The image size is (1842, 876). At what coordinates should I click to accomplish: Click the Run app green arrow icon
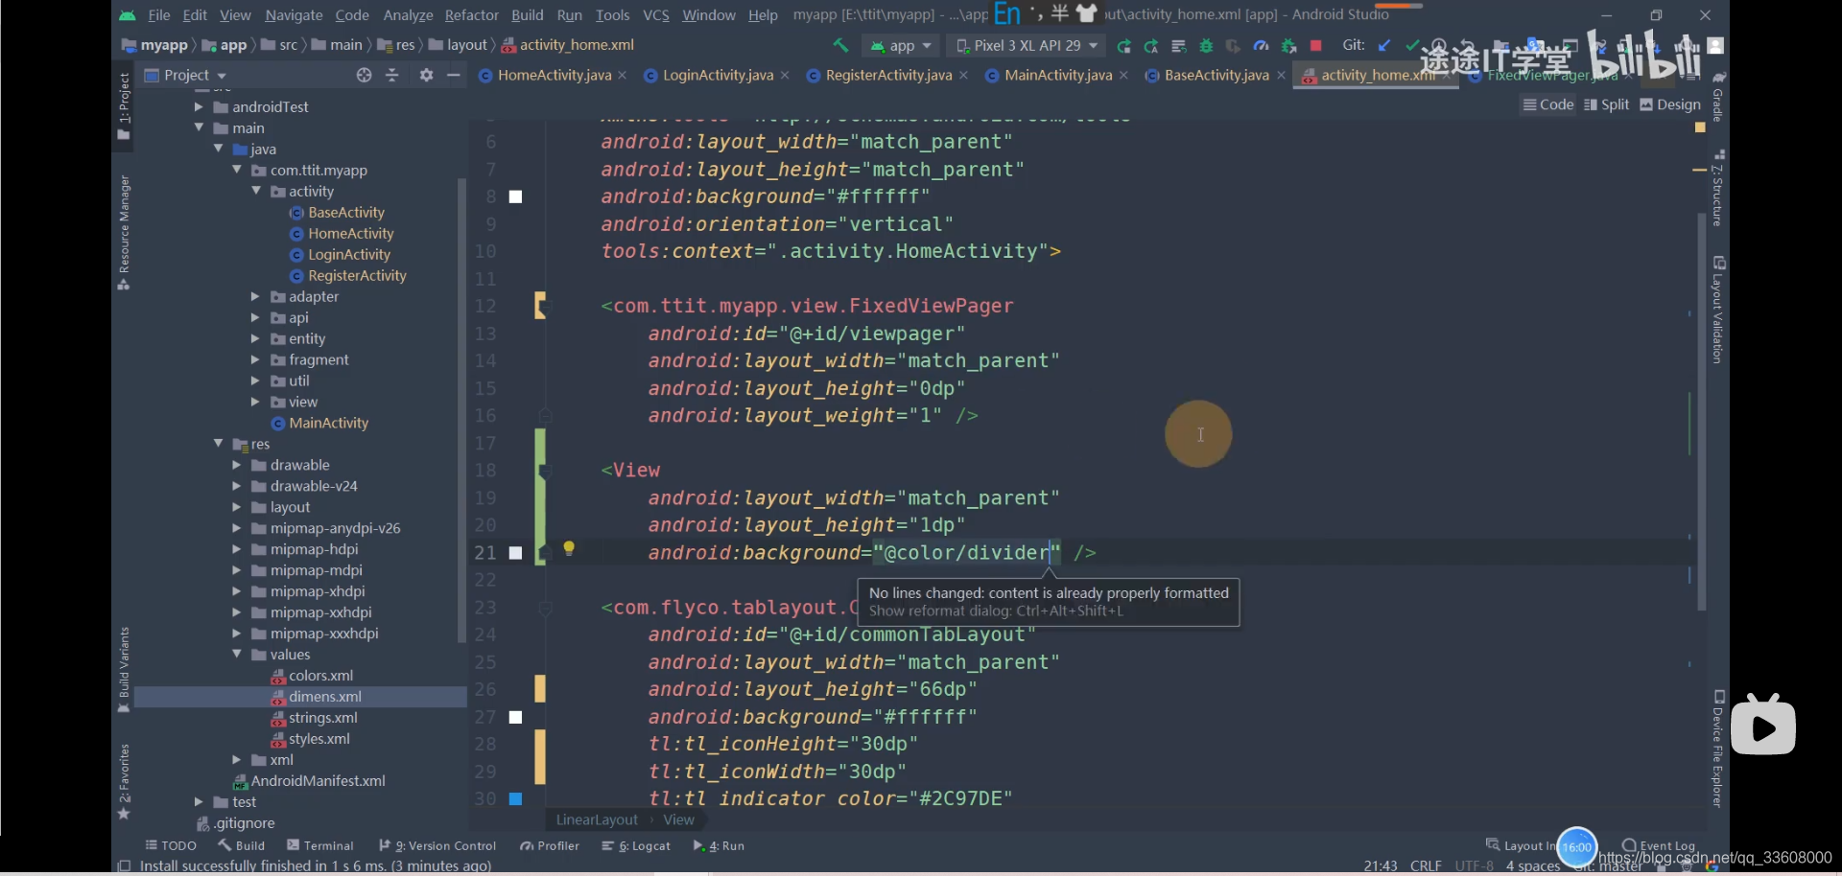pyautogui.click(x=1123, y=46)
